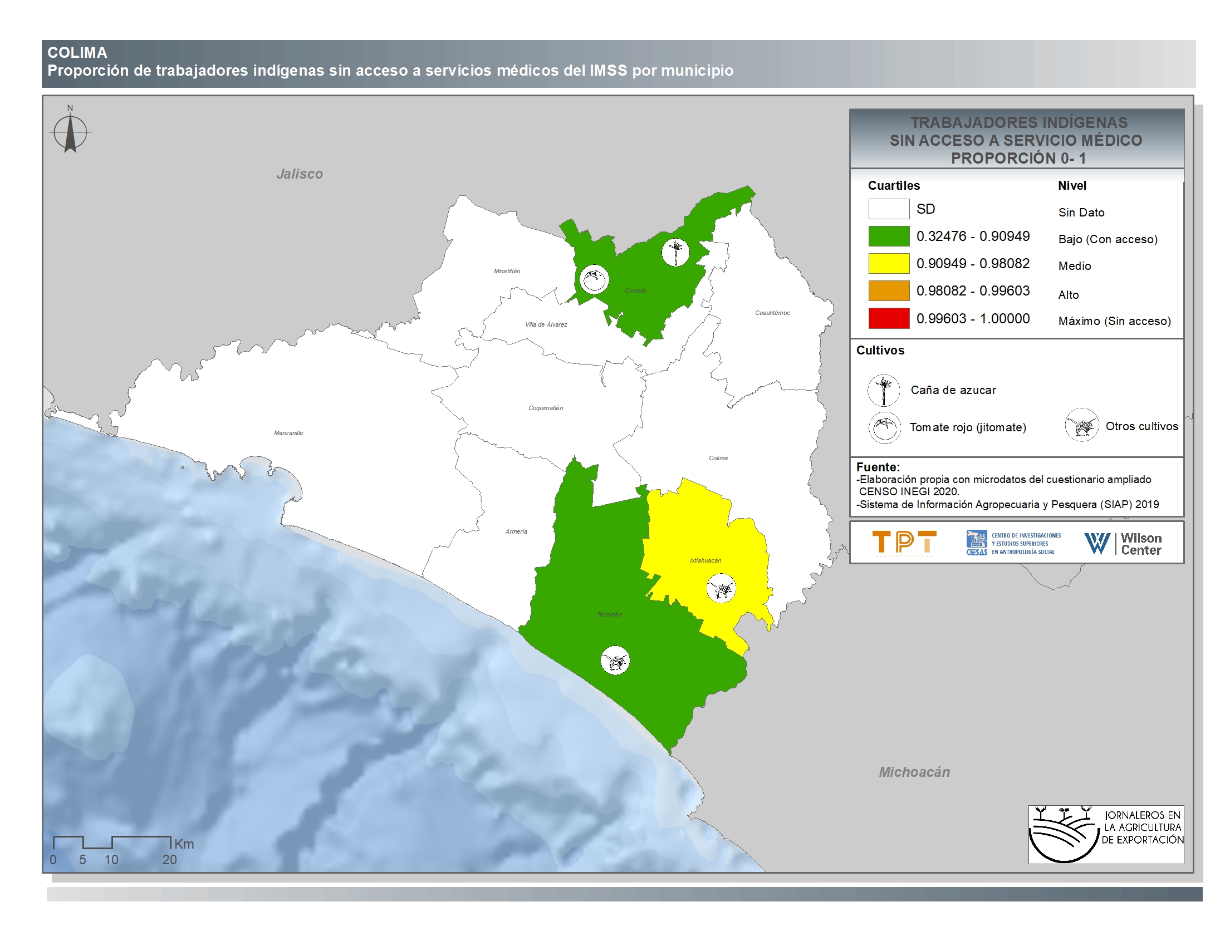Click the Otros cultivos legend icon
This screenshot has width=1225, height=946.
(x=1081, y=426)
